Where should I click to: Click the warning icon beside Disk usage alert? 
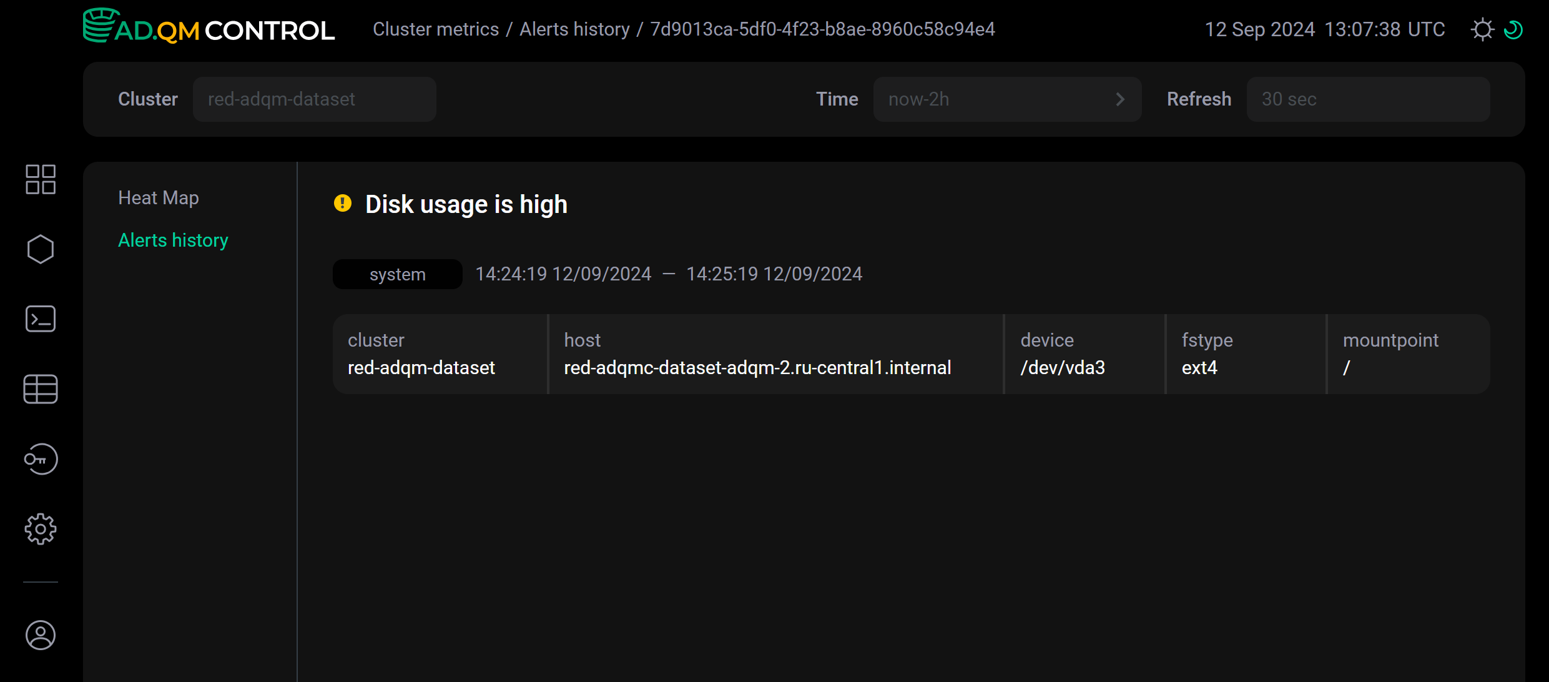[x=343, y=204]
